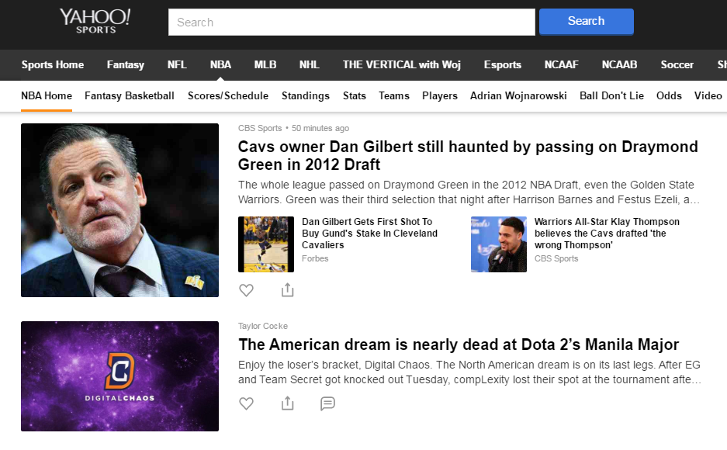727x450 pixels.
Task: Switch to the Scores/Schedule tab
Action: [x=228, y=95]
